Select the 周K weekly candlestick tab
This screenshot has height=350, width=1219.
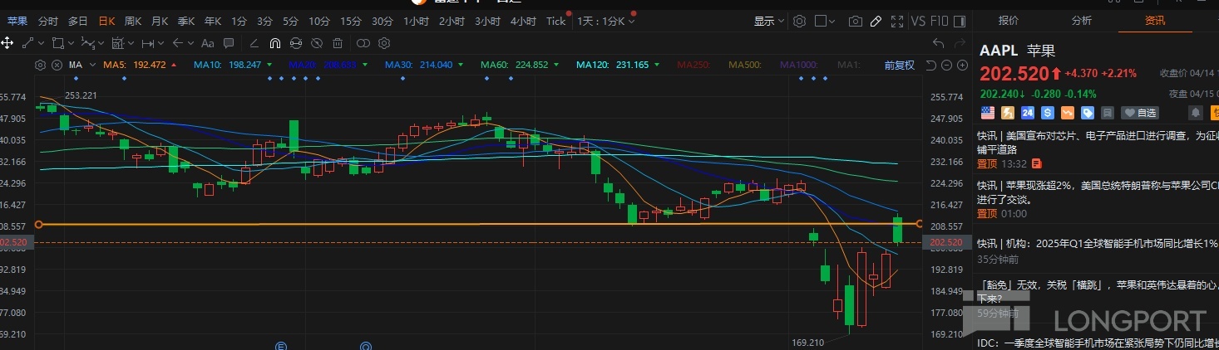coord(133,21)
